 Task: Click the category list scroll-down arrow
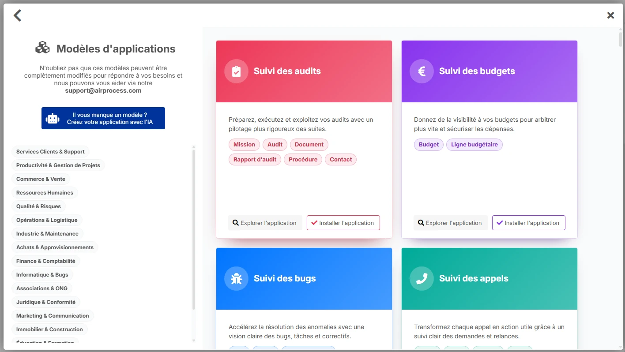click(193, 341)
